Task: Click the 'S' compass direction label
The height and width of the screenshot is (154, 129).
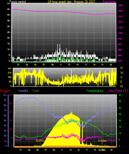Action: pos(121,77)
